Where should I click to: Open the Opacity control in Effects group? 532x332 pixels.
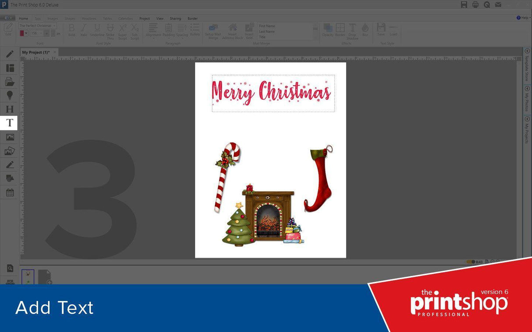[328, 30]
